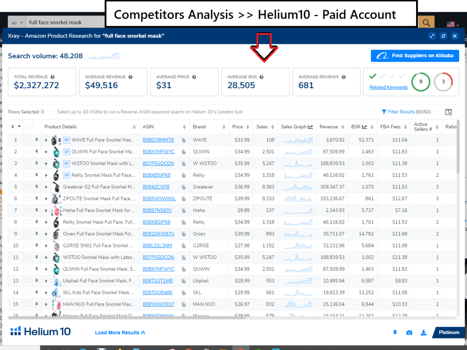Viewport: 467px width, 350px height.
Task: Select the checkbox for row 6 ZIPOUTE
Action: click(28, 198)
